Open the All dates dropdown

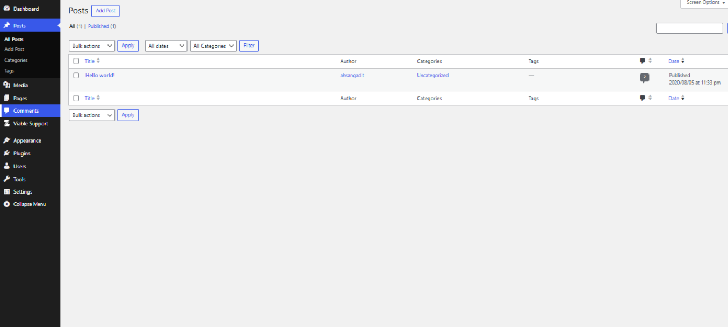point(166,46)
